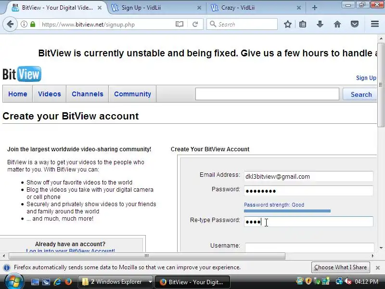Screen dimensions: 385x289
Task: Save page to Pocket icon
Action: pyautogui.click(x=355, y=25)
